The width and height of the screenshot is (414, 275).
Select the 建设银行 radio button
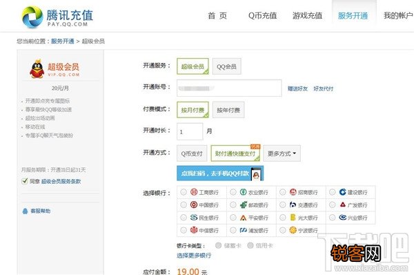pos(332,192)
